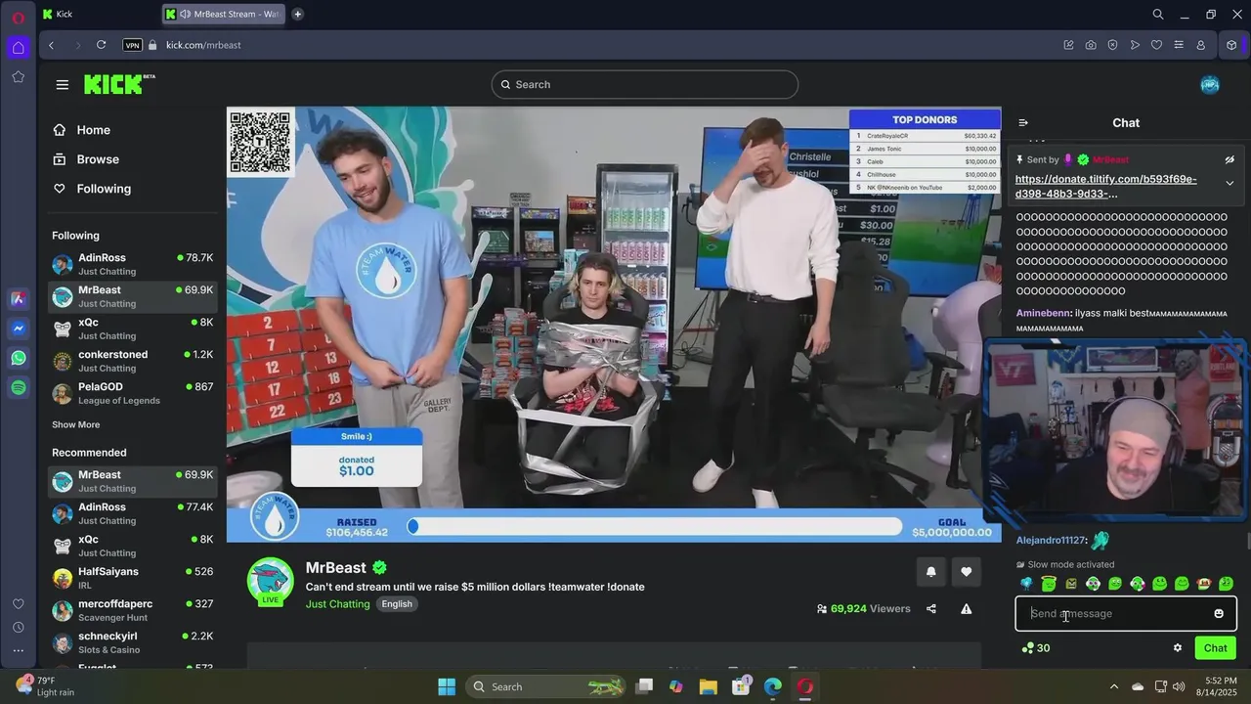1251x704 pixels.
Task: Open the browser tab search magnifier
Action: [x=1158, y=14]
